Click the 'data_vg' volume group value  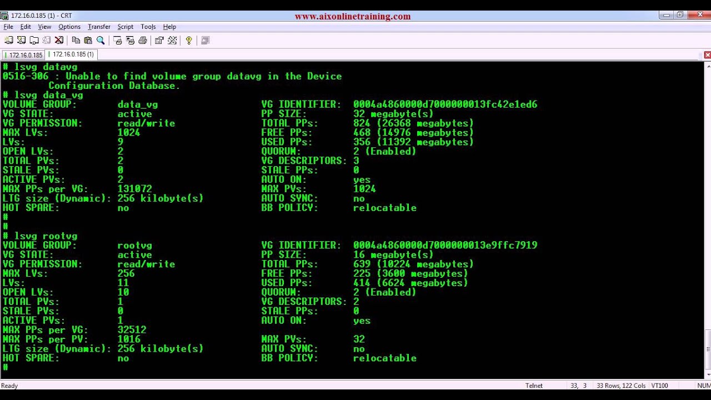pyautogui.click(x=138, y=104)
